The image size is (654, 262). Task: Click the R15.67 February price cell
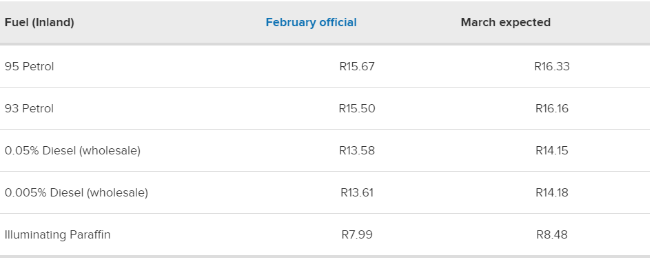(357, 67)
